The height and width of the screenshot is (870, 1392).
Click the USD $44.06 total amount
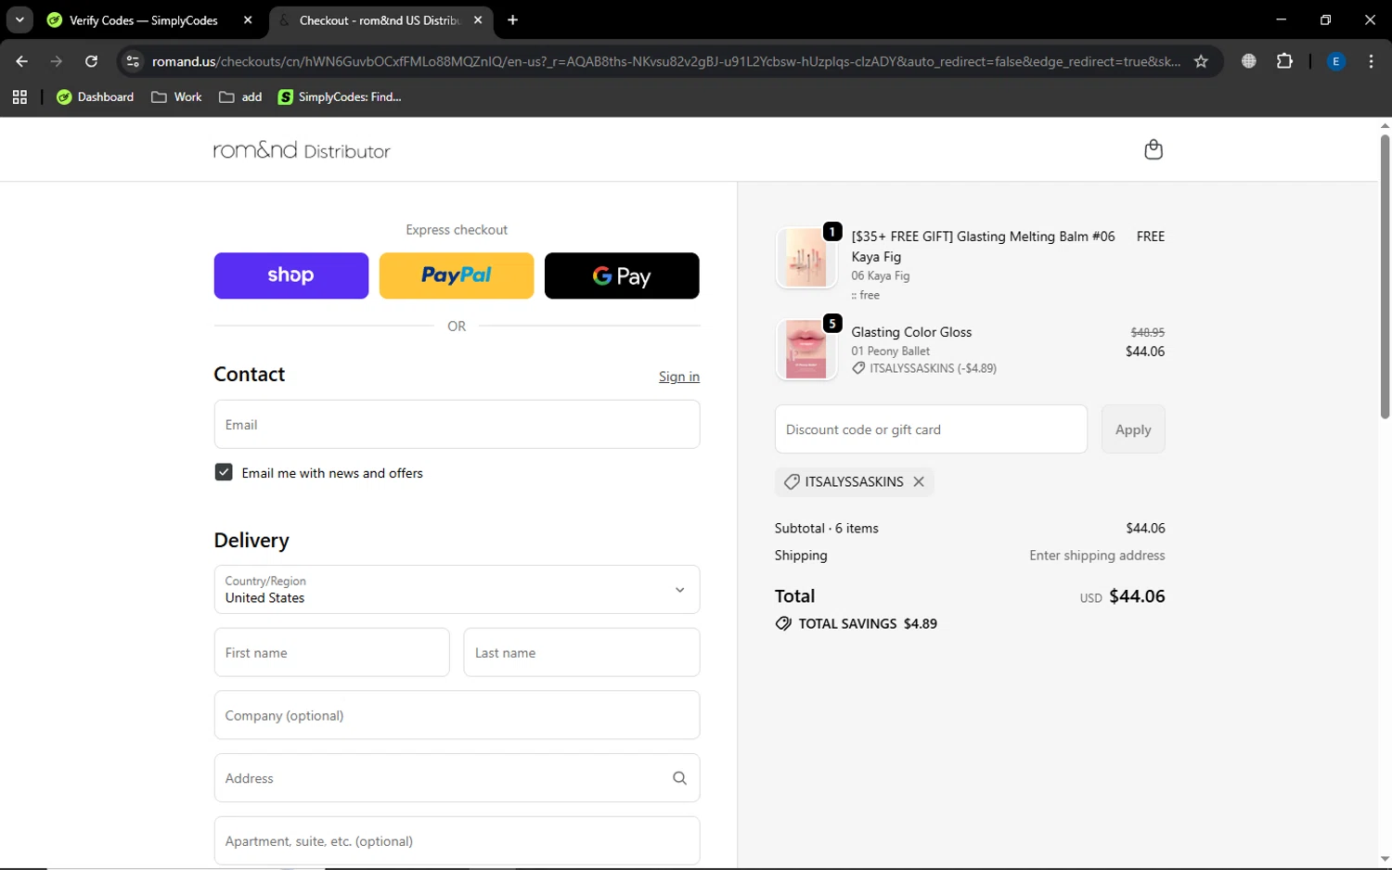[x=1122, y=596]
